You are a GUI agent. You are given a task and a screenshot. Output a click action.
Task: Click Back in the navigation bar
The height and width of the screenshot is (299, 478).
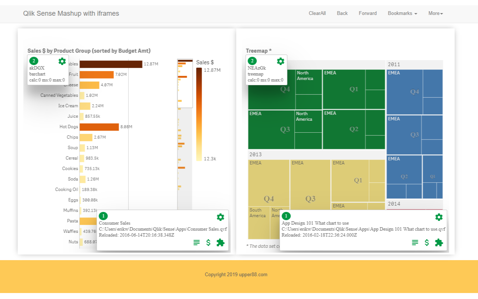[x=342, y=13]
